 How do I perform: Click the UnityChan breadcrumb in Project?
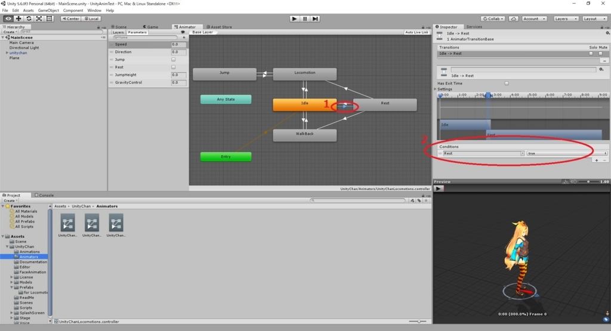tap(81, 206)
